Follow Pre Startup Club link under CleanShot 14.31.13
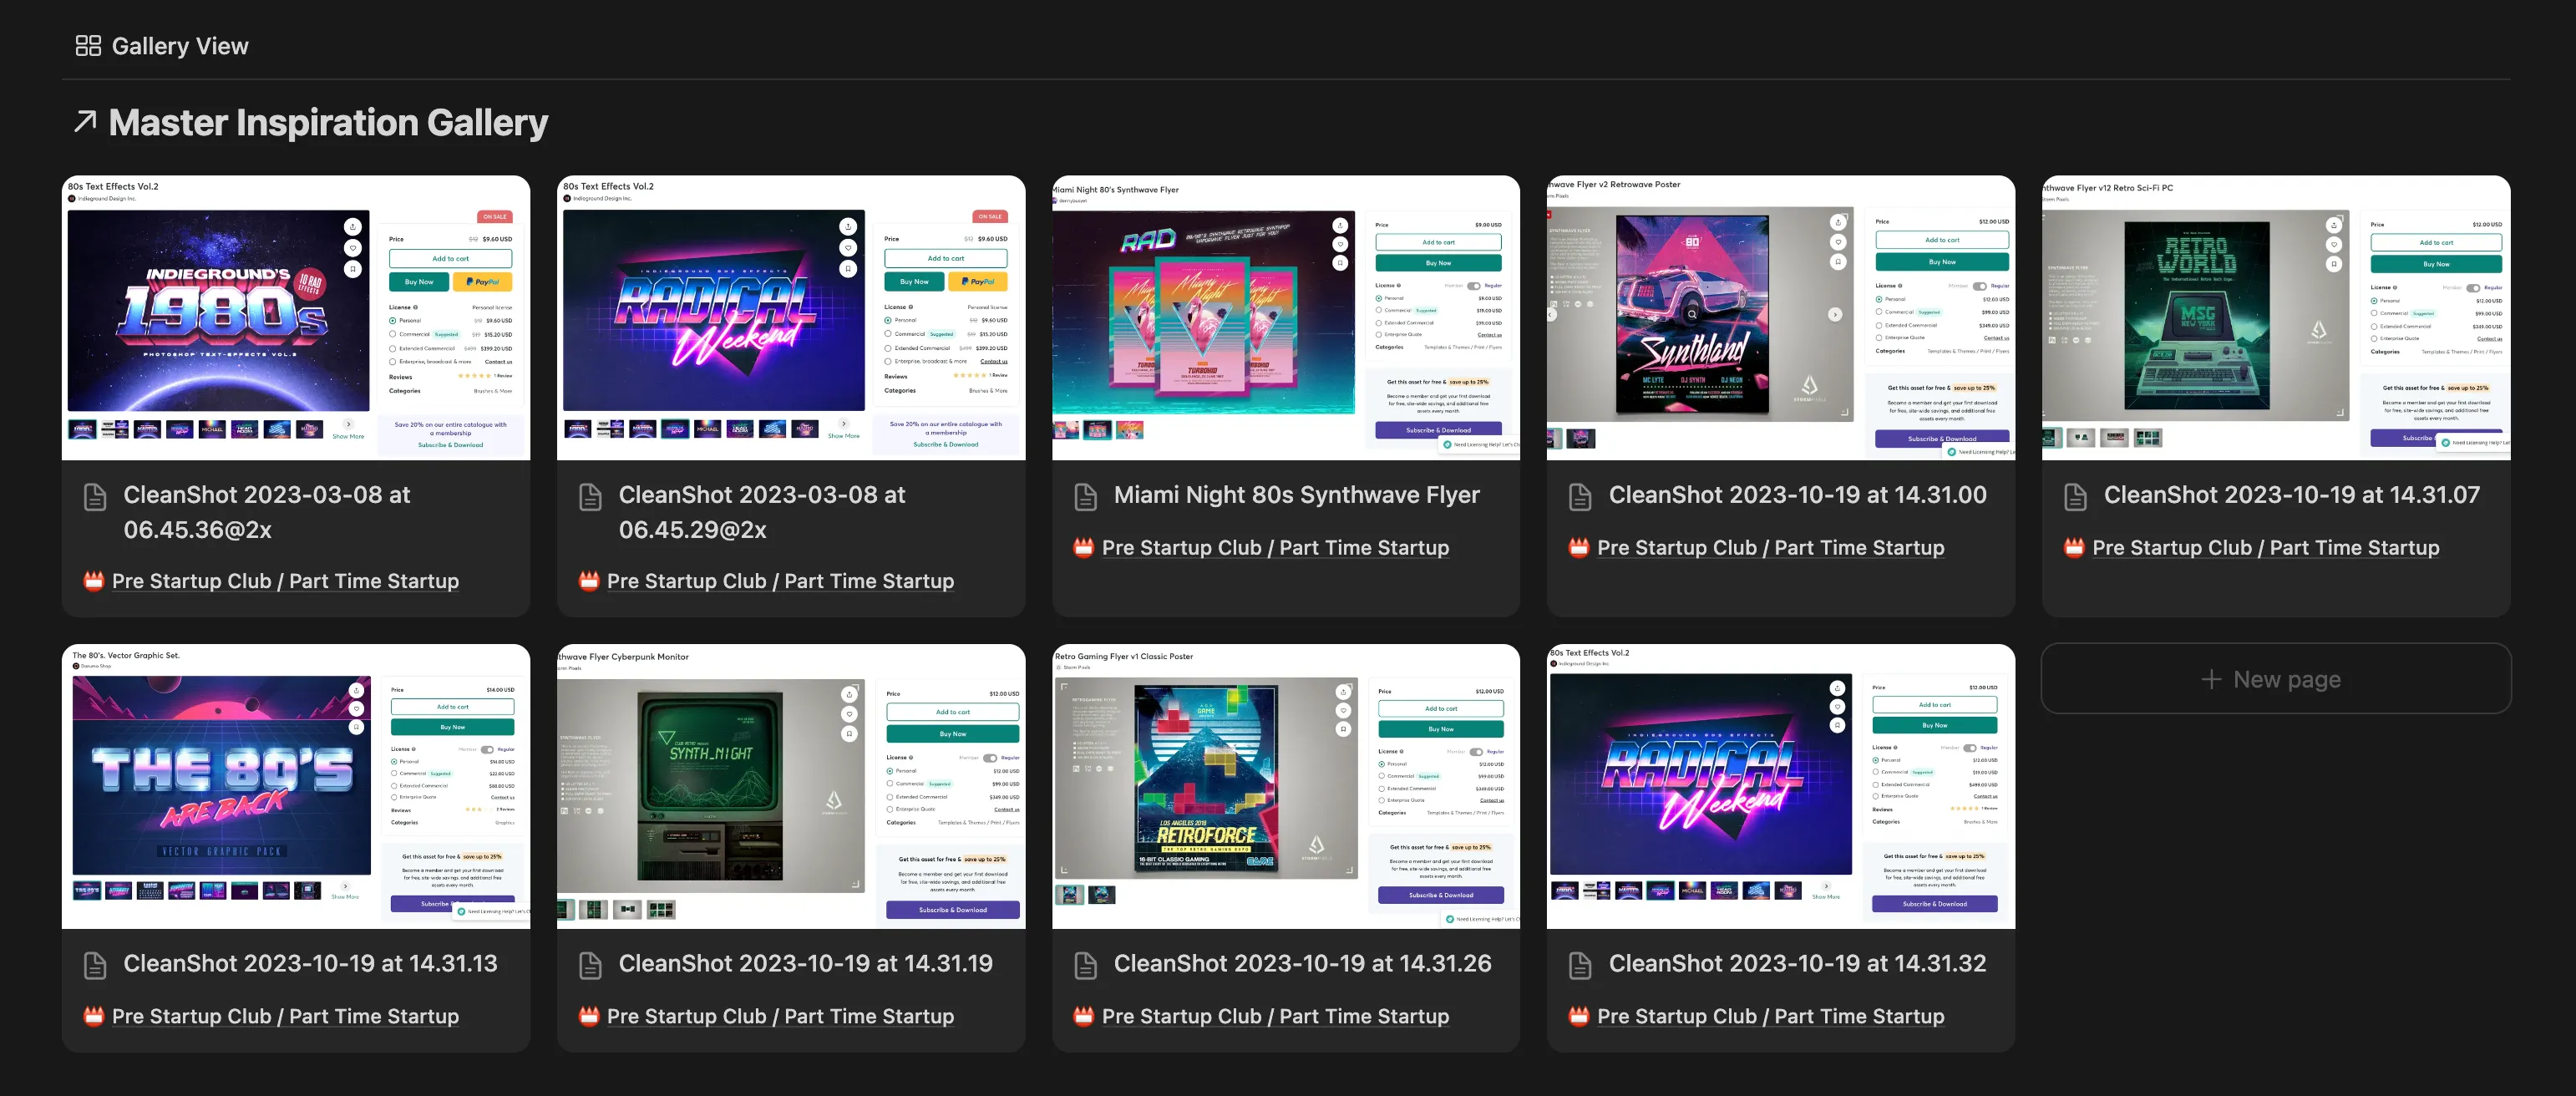This screenshot has width=2576, height=1096. [285, 1016]
